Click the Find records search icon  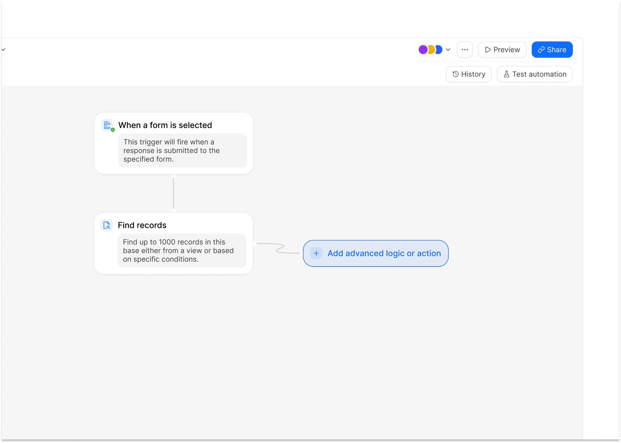point(107,225)
